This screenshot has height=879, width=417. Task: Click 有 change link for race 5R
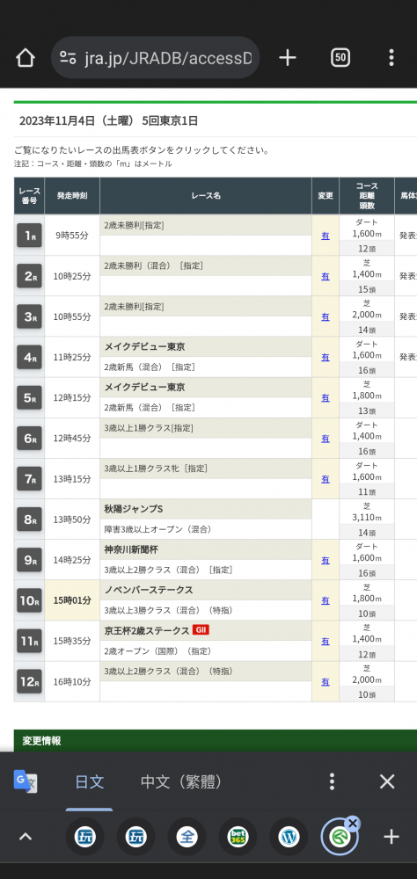pos(326,398)
